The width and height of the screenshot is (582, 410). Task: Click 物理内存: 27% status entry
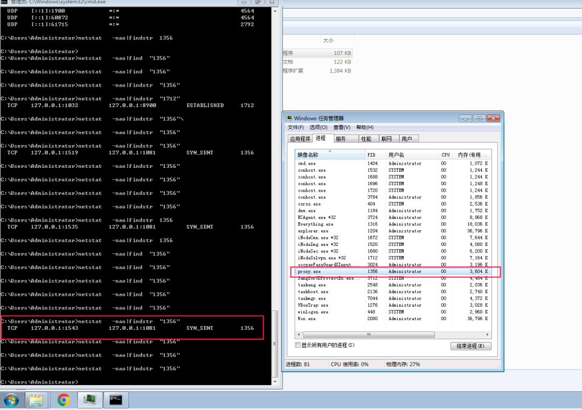403,364
